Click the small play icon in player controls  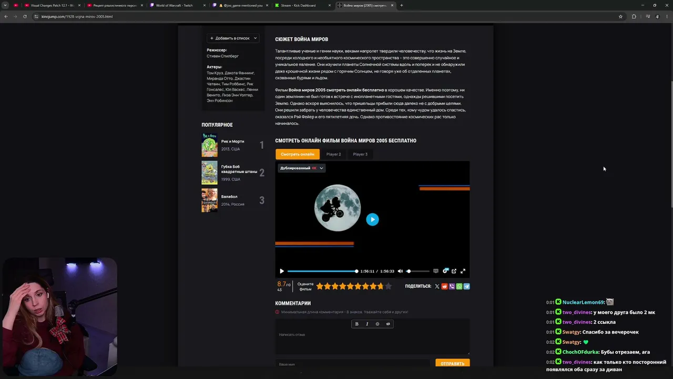point(282,271)
